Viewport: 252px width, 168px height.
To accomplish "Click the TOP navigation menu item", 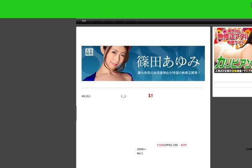I will [x=84, y=21].
